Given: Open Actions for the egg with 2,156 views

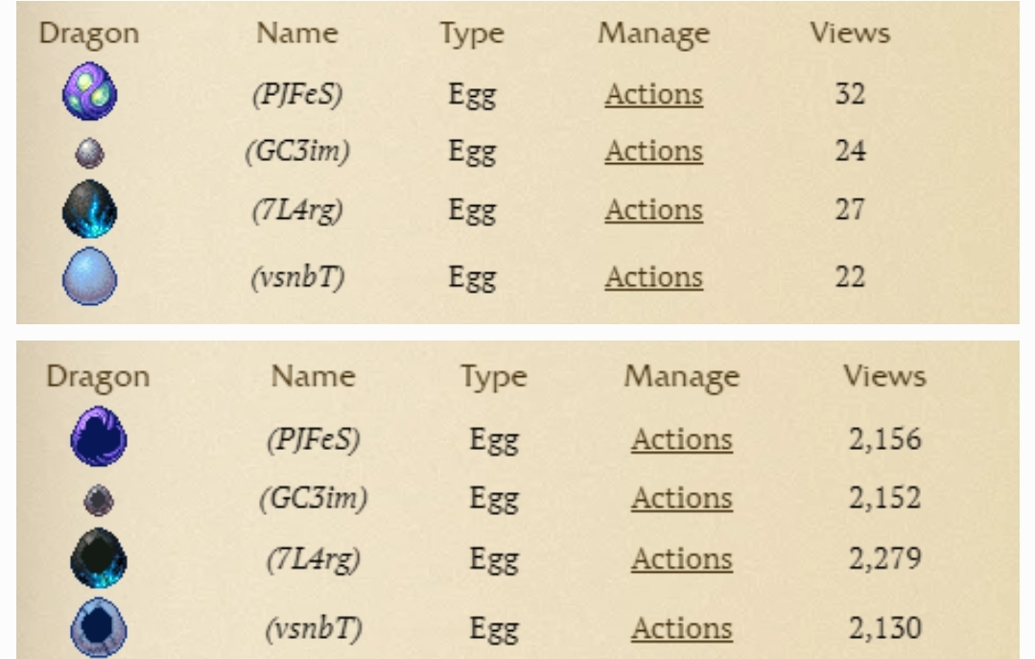Looking at the screenshot, I should [x=681, y=439].
